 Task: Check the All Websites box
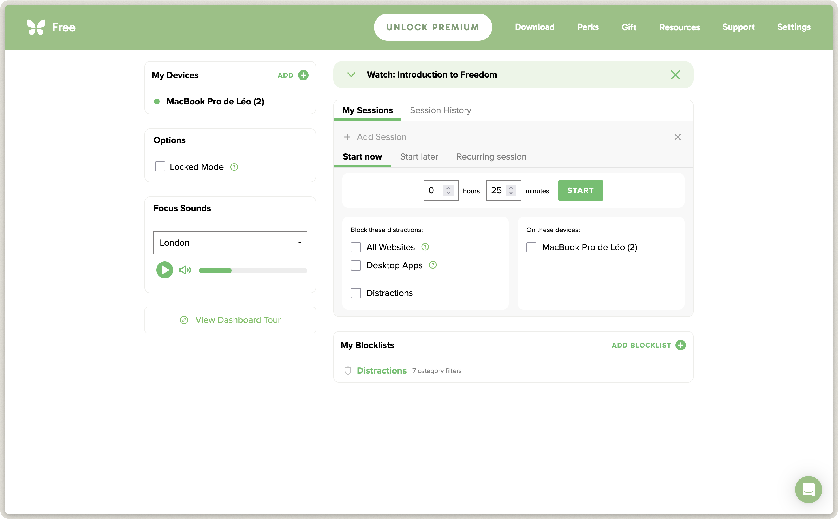point(356,248)
